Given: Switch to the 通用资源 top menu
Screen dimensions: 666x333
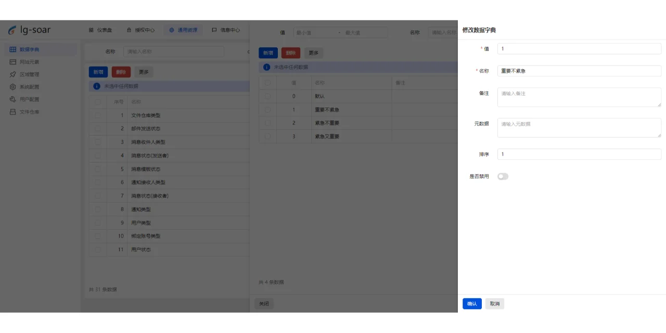Looking at the screenshot, I should (183, 30).
